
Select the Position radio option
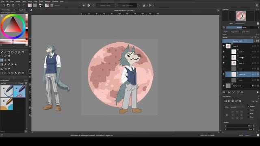[x=248, y=106]
